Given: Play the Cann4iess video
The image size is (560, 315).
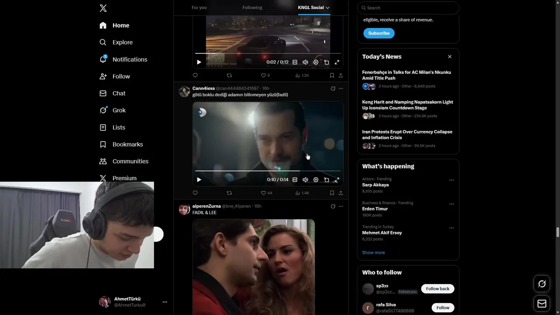Looking at the screenshot, I should [x=199, y=180].
